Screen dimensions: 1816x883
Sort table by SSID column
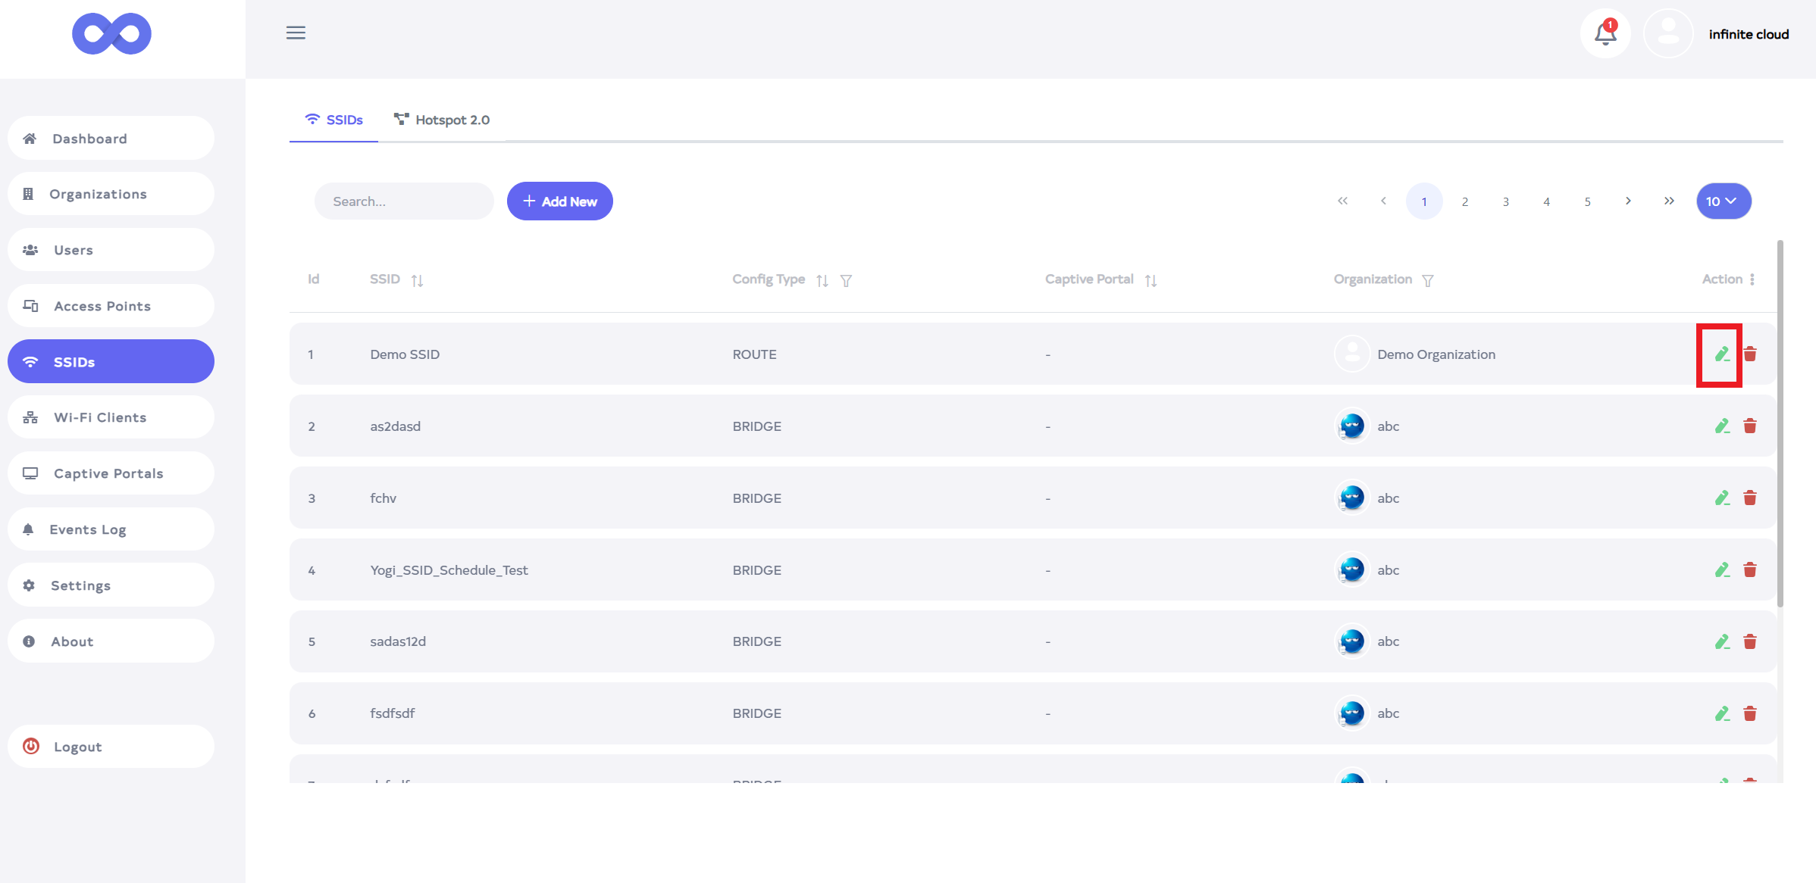(x=417, y=281)
